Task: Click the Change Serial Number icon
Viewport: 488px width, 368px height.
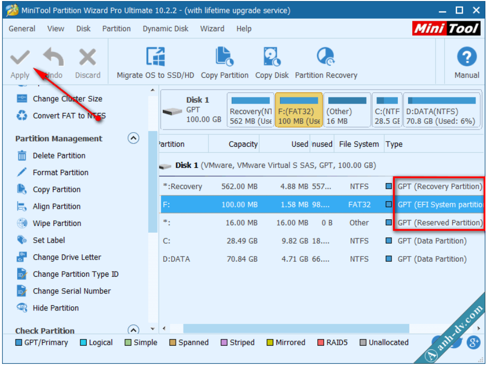Action: click(x=22, y=291)
